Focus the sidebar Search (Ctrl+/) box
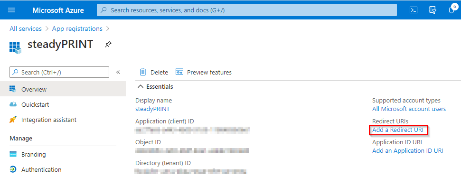The width and height of the screenshot is (461, 177). tap(59, 72)
